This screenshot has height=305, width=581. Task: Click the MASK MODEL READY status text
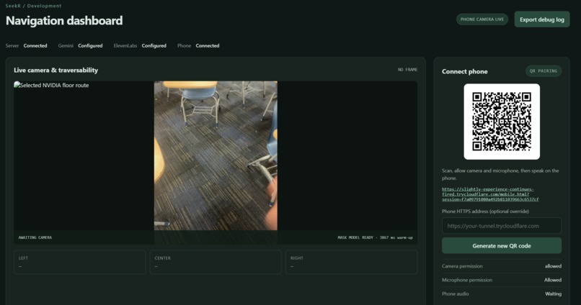point(375,237)
